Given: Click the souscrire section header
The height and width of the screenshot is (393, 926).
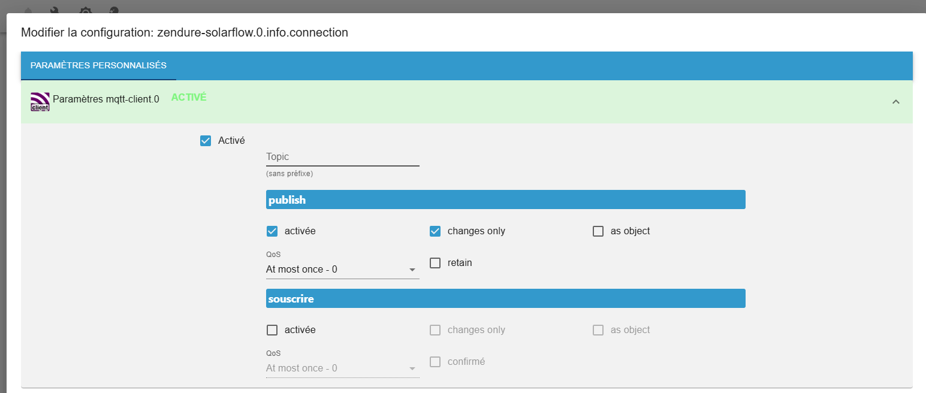Looking at the screenshot, I should 505,299.
